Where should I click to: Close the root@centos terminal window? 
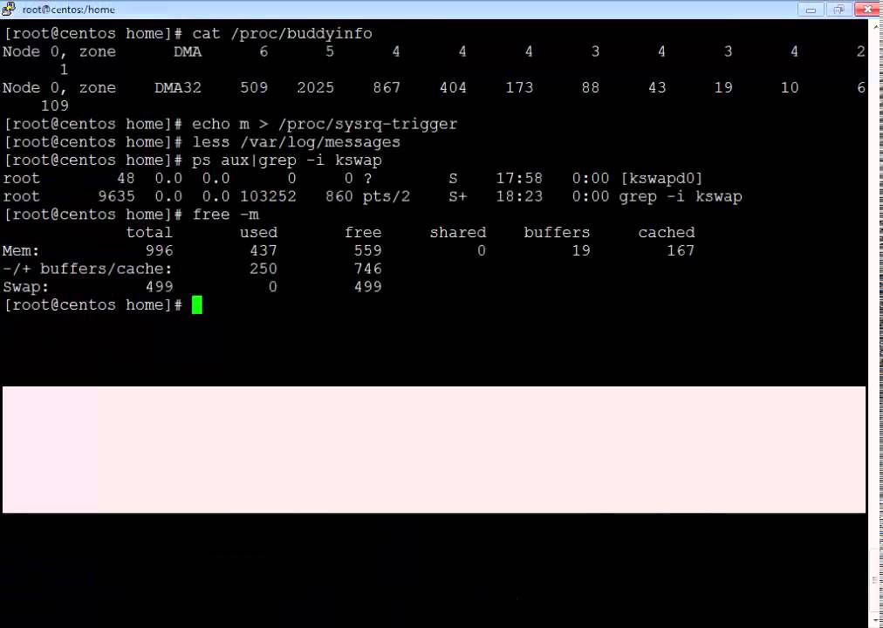pyautogui.click(x=868, y=10)
